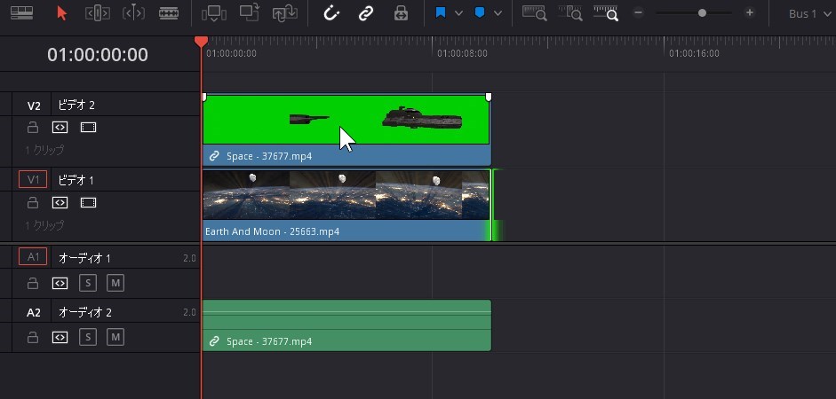Disable the ビデオ 2 video track icon
Image resolution: width=836 pixels, height=399 pixels.
click(88, 128)
